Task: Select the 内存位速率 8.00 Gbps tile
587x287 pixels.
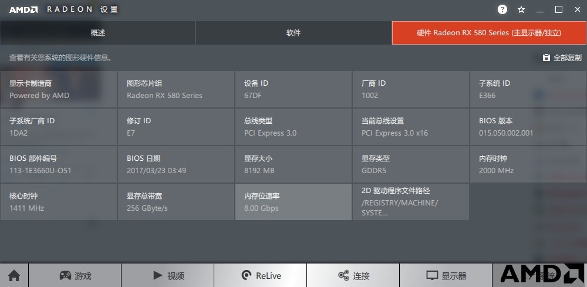Action: coord(293,202)
